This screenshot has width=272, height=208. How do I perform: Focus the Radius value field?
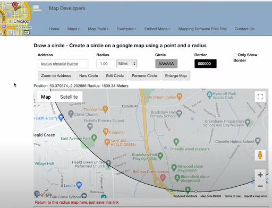pos(105,64)
